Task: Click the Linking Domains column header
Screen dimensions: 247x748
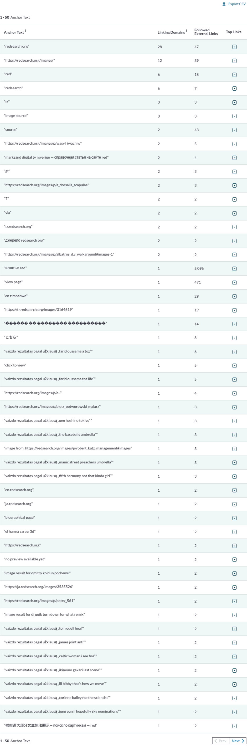Action: pyautogui.click(x=171, y=32)
